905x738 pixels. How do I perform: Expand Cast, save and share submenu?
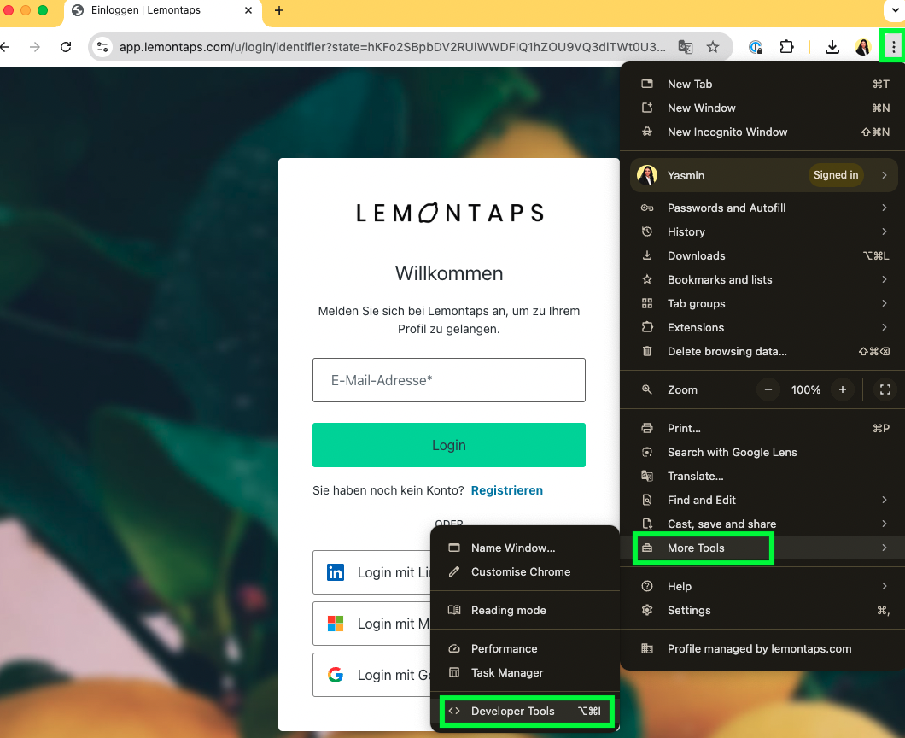[x=764, y=524]
